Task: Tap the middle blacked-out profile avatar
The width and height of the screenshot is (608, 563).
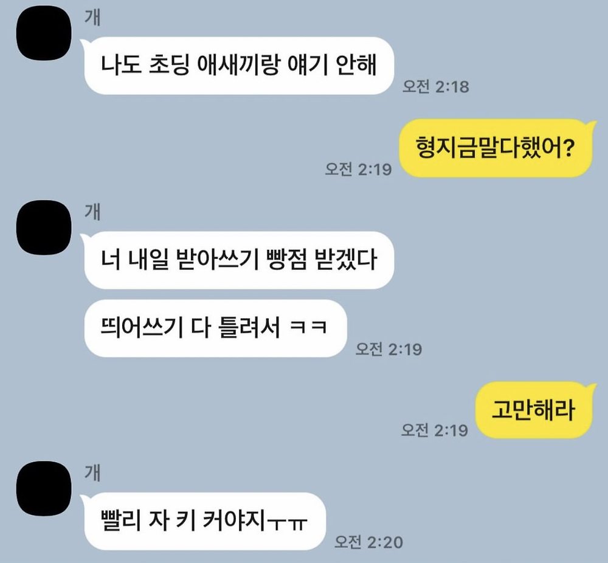Action: [x=44, y=227]
